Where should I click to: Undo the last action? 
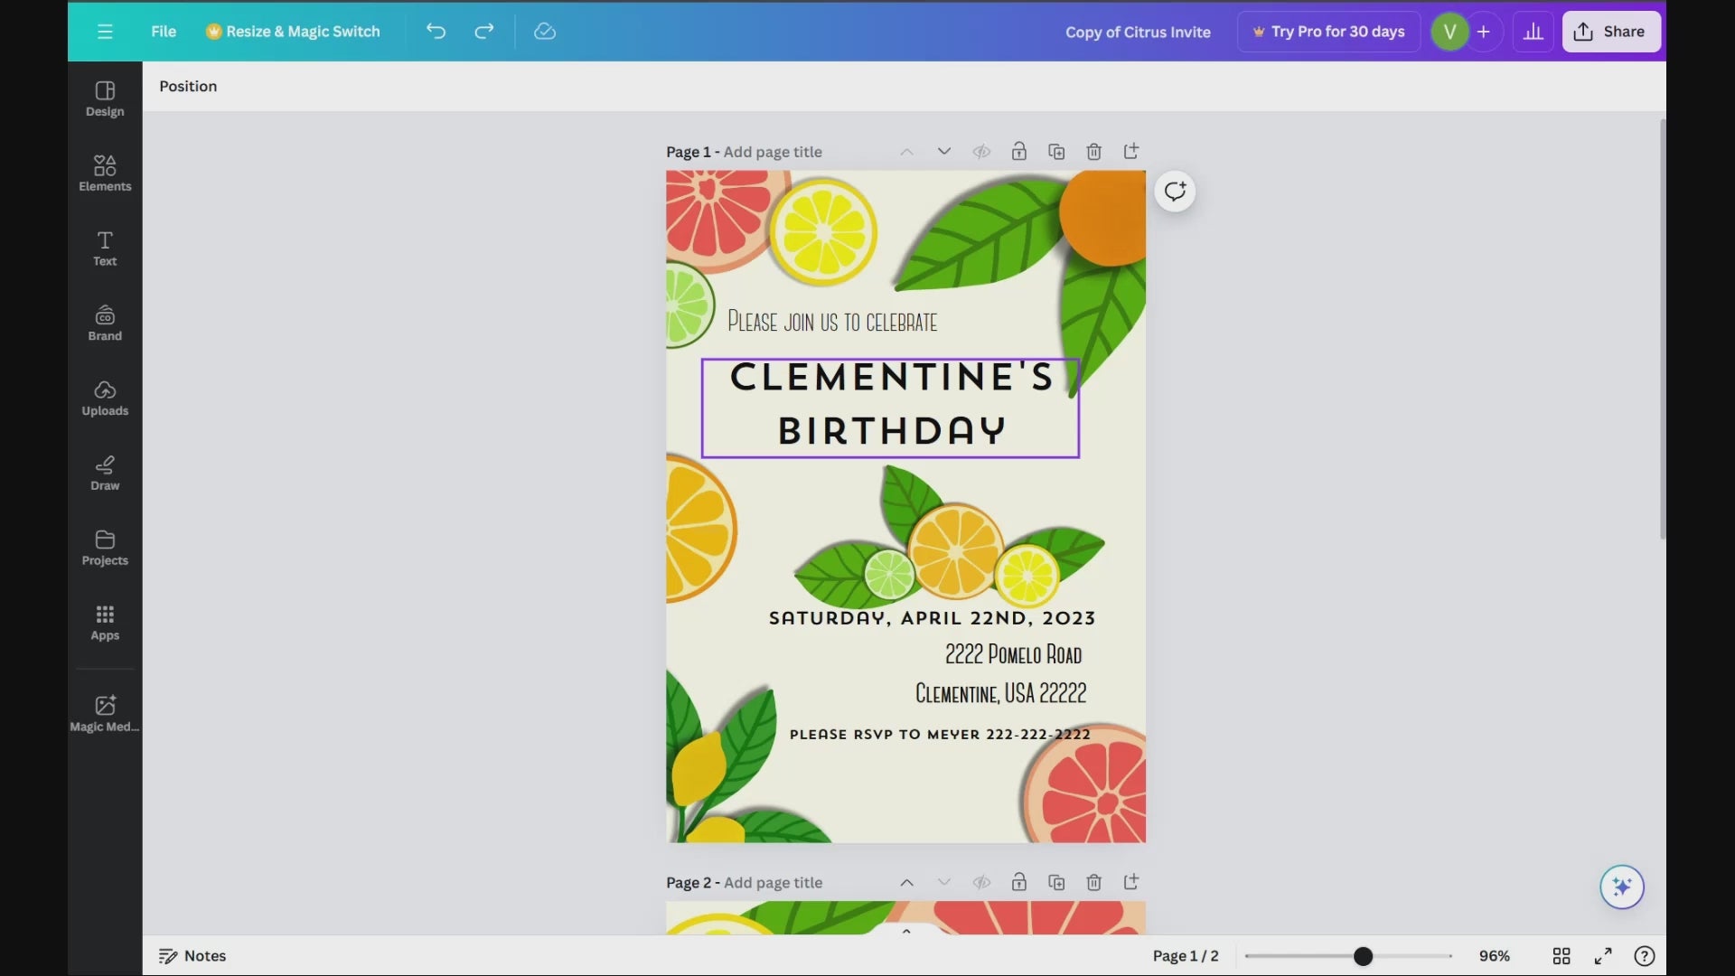(x=436, y=32)
